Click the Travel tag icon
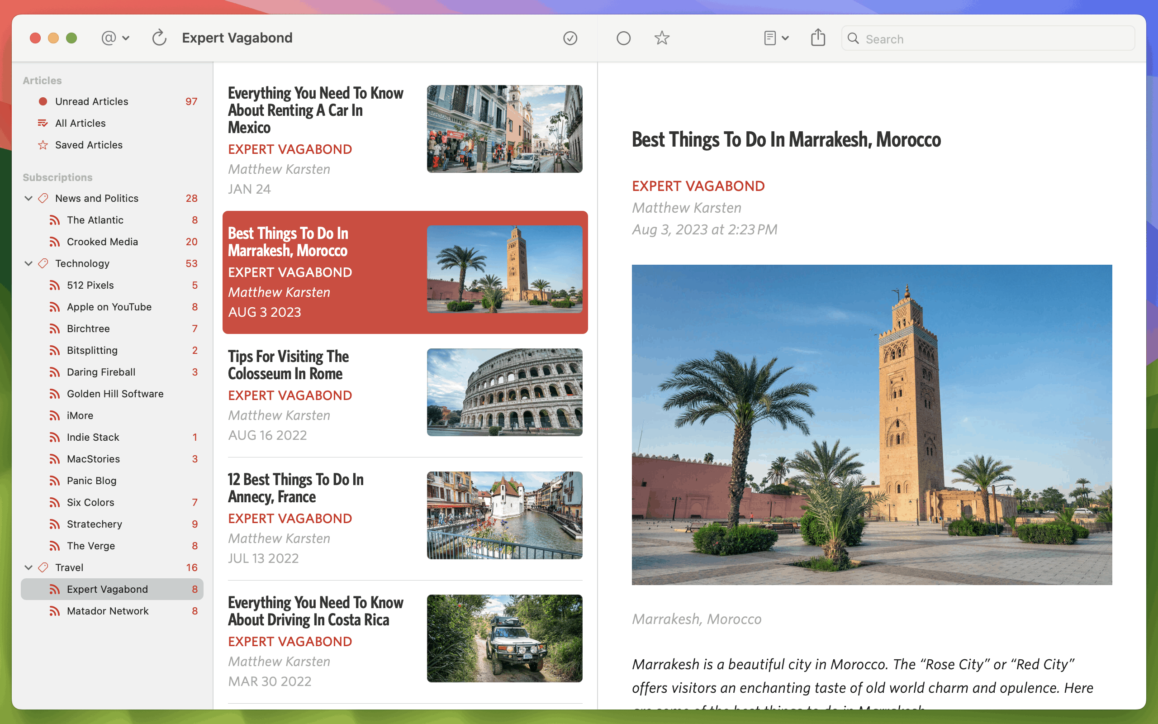 pyautogui.click(x=43, y=567)
